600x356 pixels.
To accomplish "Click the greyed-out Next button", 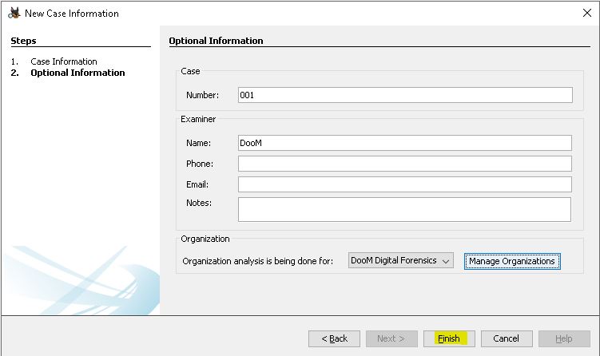I will point(391,338).
